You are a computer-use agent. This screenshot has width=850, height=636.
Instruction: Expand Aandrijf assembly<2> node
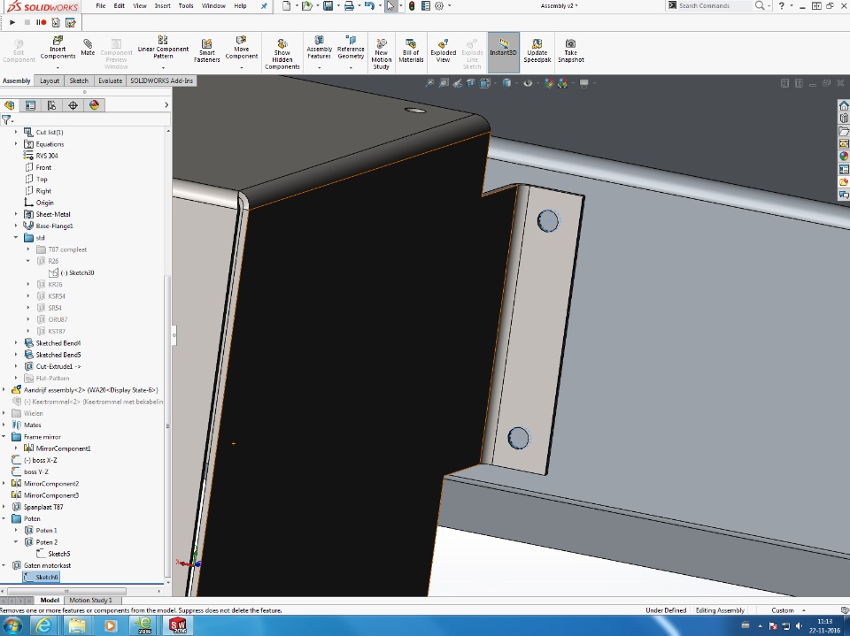[x=4, y=390]
